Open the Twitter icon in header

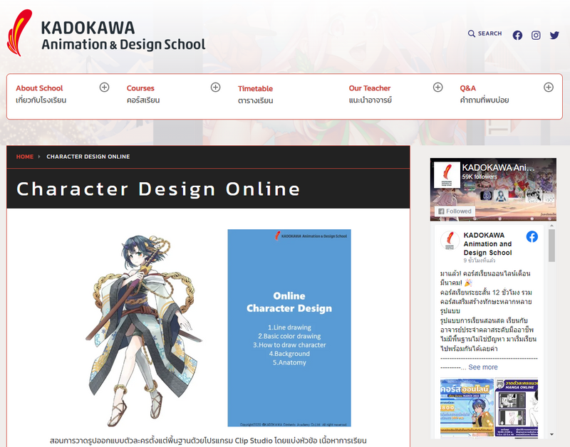(x=554, y=35)
